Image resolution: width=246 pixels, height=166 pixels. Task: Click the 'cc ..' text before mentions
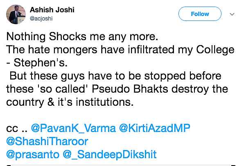point(17,128)
